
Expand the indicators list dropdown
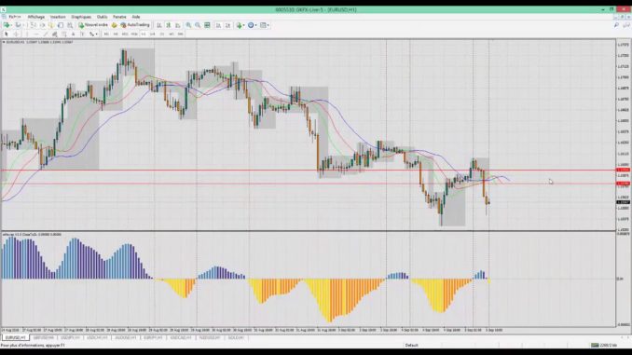coord(240,25)
